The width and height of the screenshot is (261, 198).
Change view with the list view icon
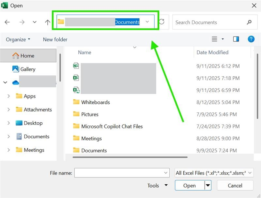[x=214, y=39]
